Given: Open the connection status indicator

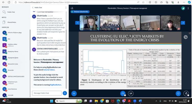Looking at the screenshot, I should pyautogui.click(x=183, y=8).
